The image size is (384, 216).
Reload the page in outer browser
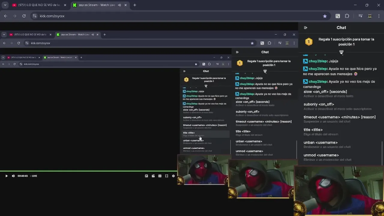coord(24,16)
